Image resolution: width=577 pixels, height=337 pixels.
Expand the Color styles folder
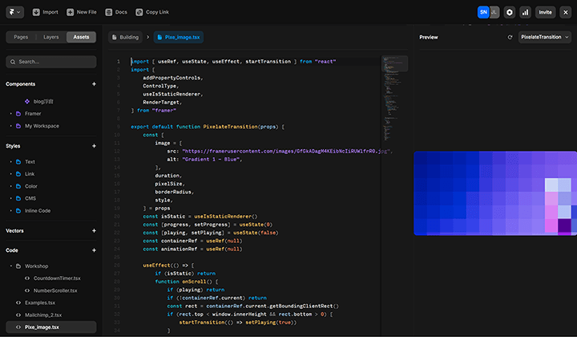pos(10,186)
